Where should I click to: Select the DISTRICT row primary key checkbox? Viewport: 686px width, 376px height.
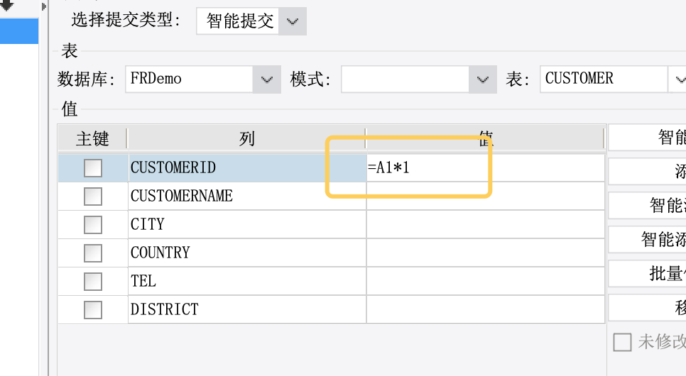point(93,310)
